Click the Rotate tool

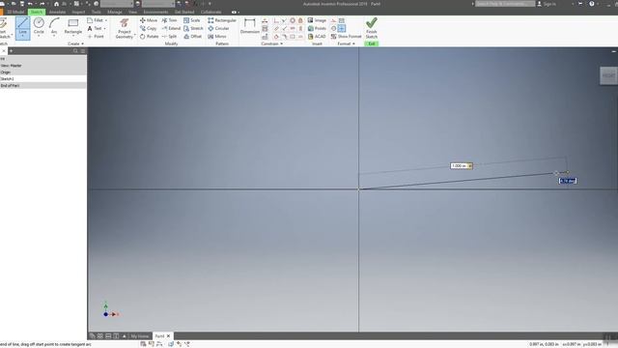pos(149,37)
